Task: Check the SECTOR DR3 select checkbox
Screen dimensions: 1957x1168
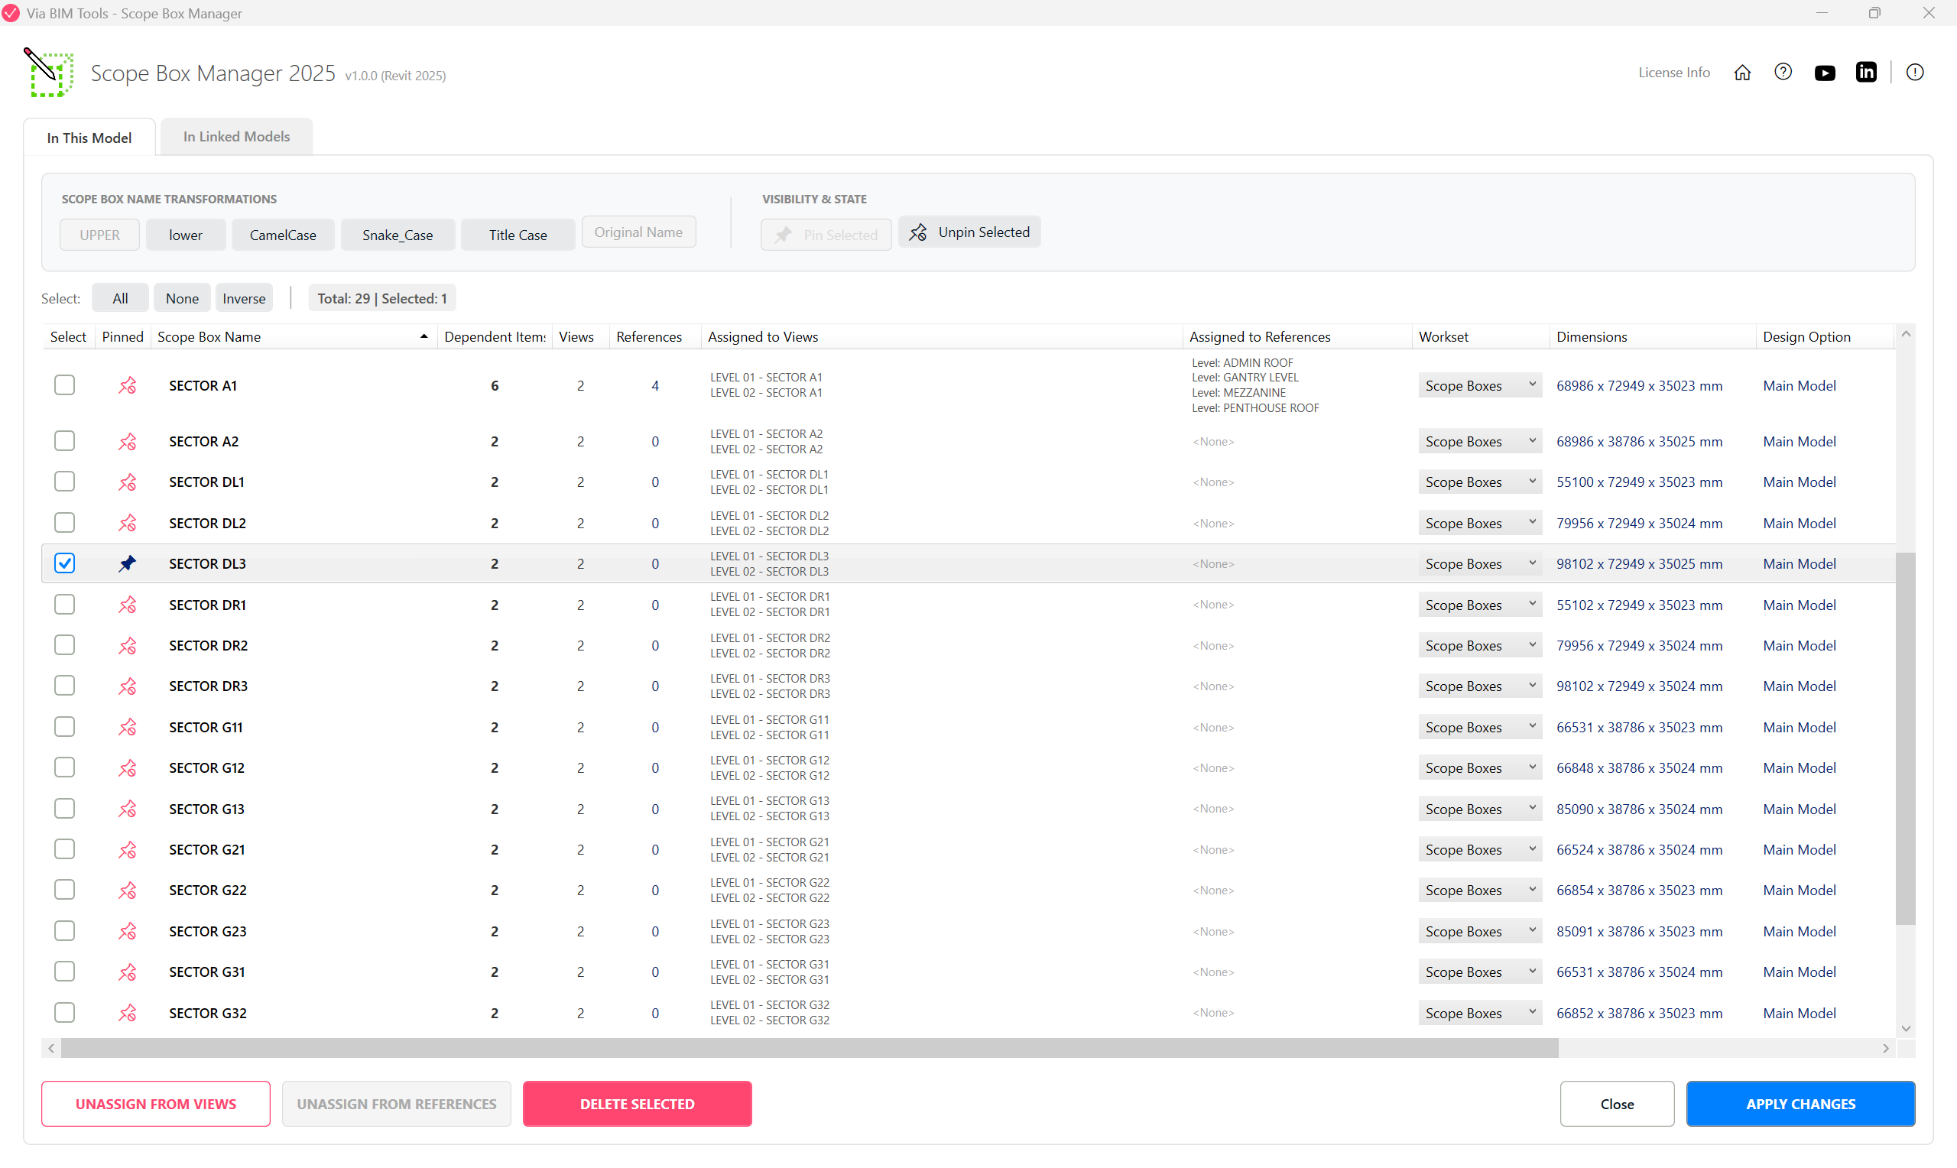Action: pyautogui.click(x=64, y=686)
